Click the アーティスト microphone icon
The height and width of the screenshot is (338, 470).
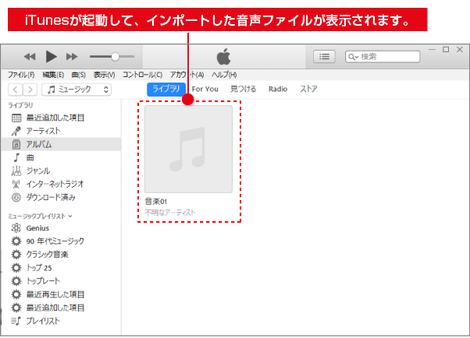coord(16,131)
